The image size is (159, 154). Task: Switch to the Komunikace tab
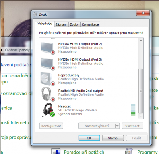coord(90,24)
